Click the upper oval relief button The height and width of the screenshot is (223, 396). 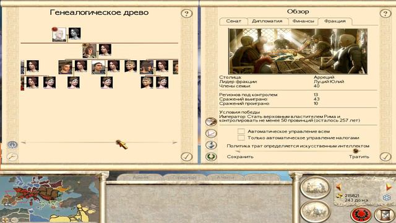pyautogui.click(x=315, y=188)
